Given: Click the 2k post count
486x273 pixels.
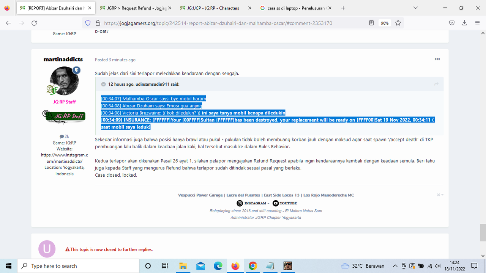Looking at the screenshot, I should click(64, 136).
